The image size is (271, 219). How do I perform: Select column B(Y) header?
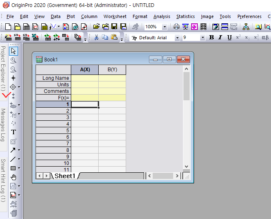[112, 70]
